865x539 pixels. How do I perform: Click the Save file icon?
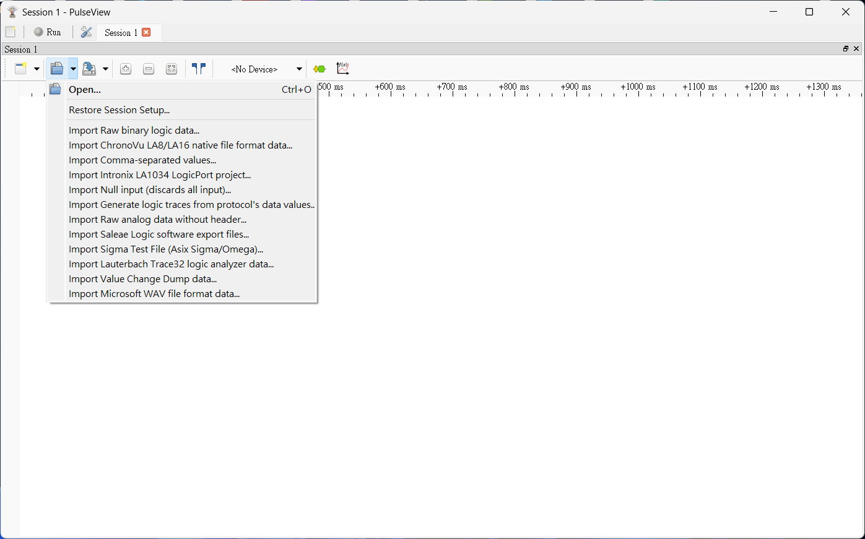click(x=89, y=69)
